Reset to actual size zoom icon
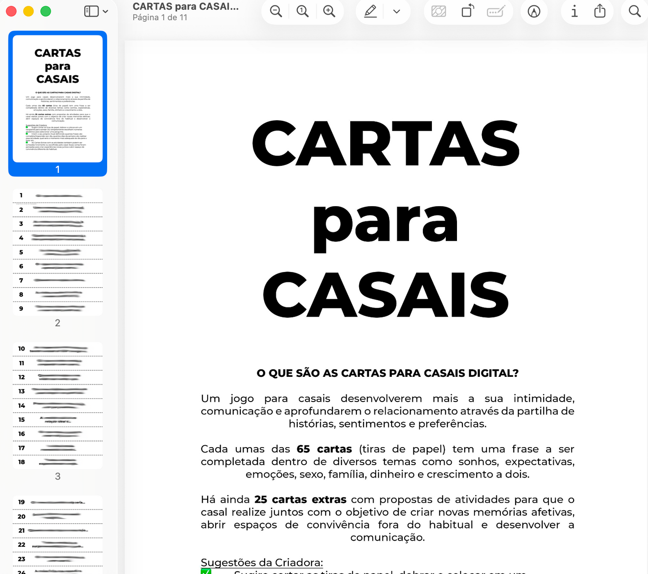648x574 pixels. pos(303,11)
